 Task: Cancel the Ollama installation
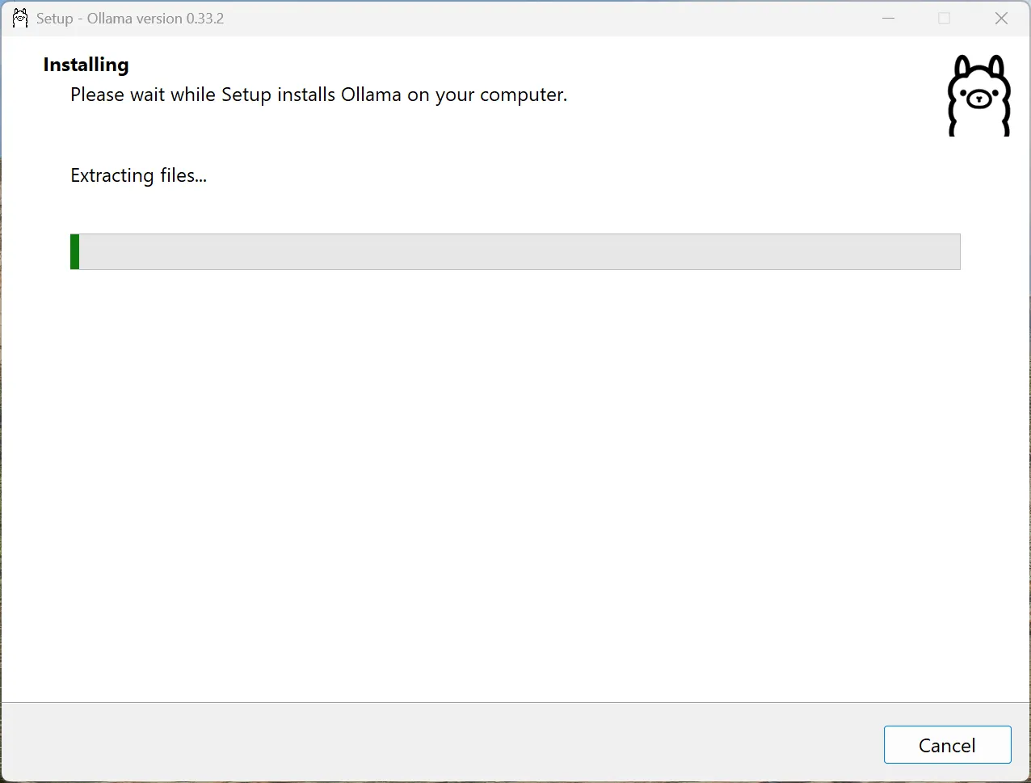pos(947,744)
